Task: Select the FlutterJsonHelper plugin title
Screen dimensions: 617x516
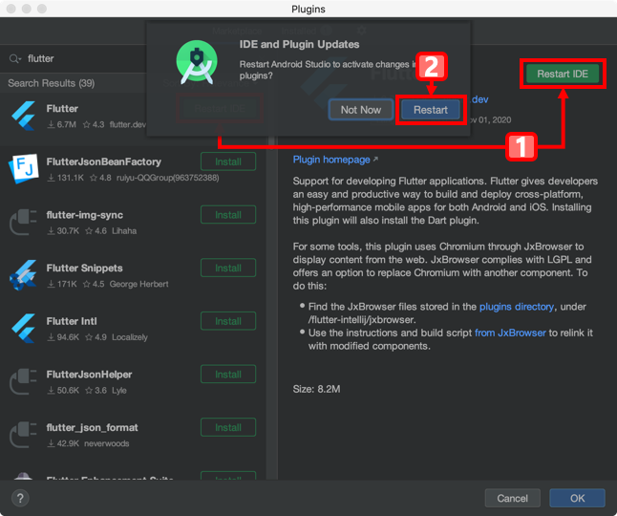Action: (90, 375)
